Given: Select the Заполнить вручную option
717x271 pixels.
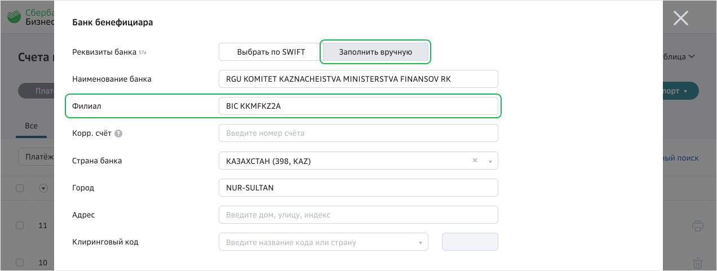Looking at the screenshot, I should click(x=375, y=52).
